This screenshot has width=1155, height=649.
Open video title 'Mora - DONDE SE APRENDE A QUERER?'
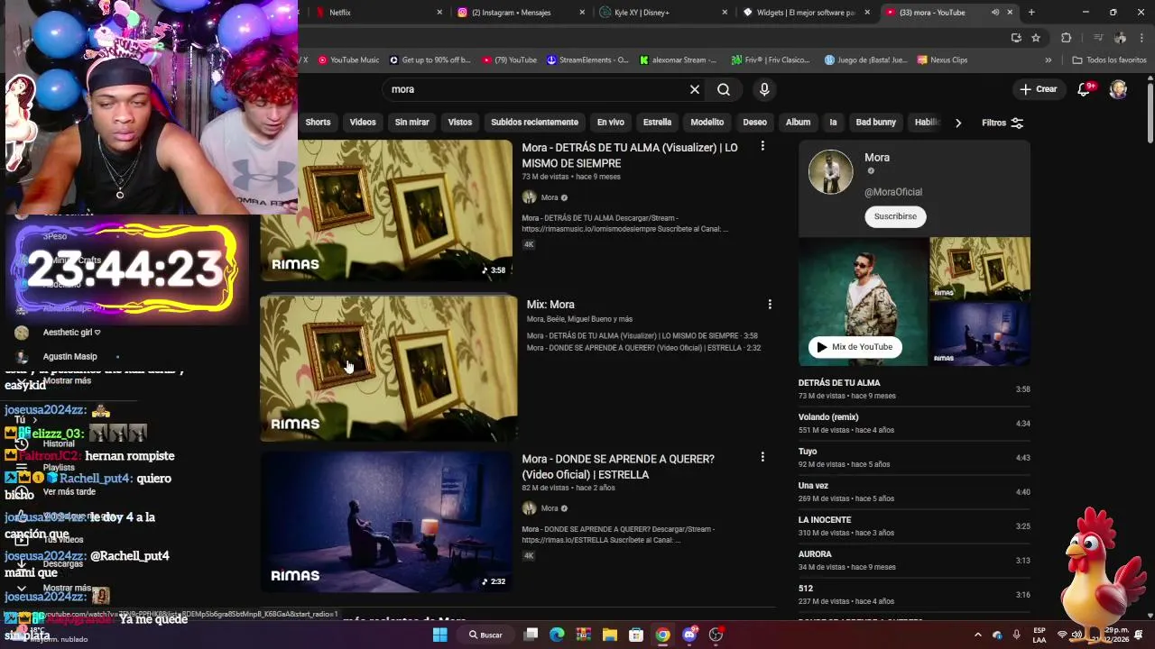(618, 467)
